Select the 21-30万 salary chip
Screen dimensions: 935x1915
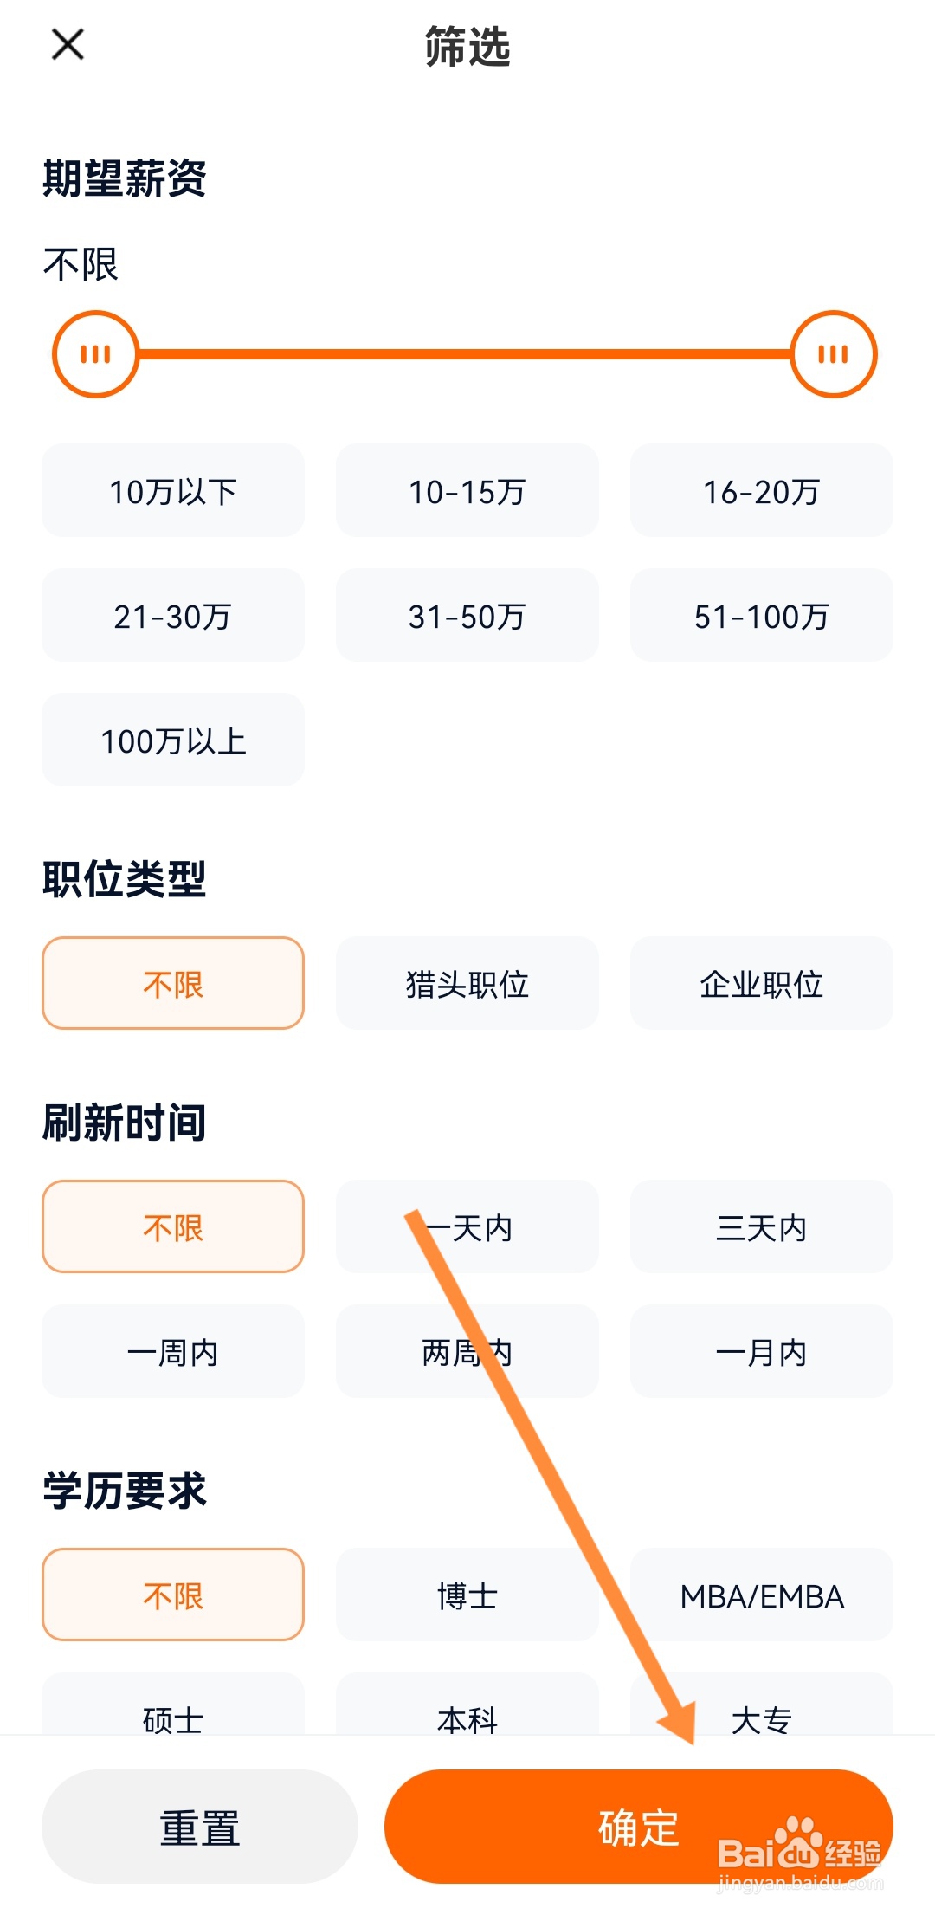pyautogui.click(x=173, y=616)
